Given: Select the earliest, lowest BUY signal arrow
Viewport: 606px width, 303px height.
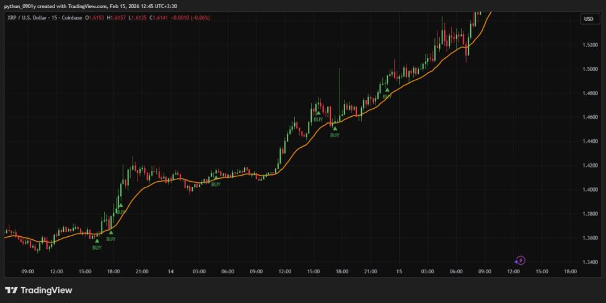Looking at the screenshot, I should point(97,241).
